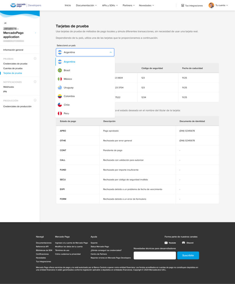Open IPN in sidebar
This screenshot has height=284, width=235.
(x=5, y=92)
